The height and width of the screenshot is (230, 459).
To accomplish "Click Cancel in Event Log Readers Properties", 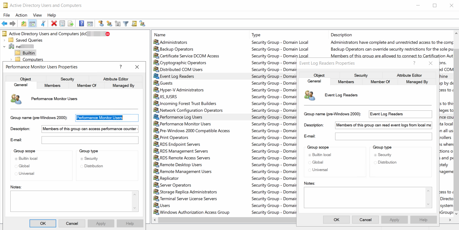I will click(366, 220).
